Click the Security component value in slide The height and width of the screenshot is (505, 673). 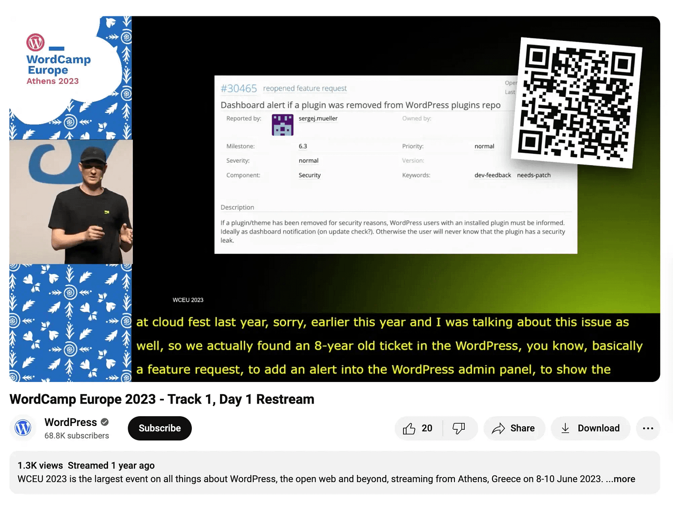310,175
